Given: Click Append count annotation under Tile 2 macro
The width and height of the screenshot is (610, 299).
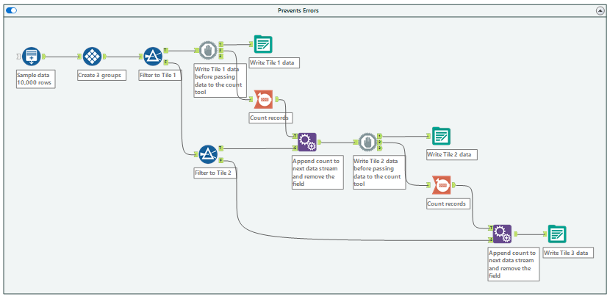Looking at the screenshot, I should 317,172.
